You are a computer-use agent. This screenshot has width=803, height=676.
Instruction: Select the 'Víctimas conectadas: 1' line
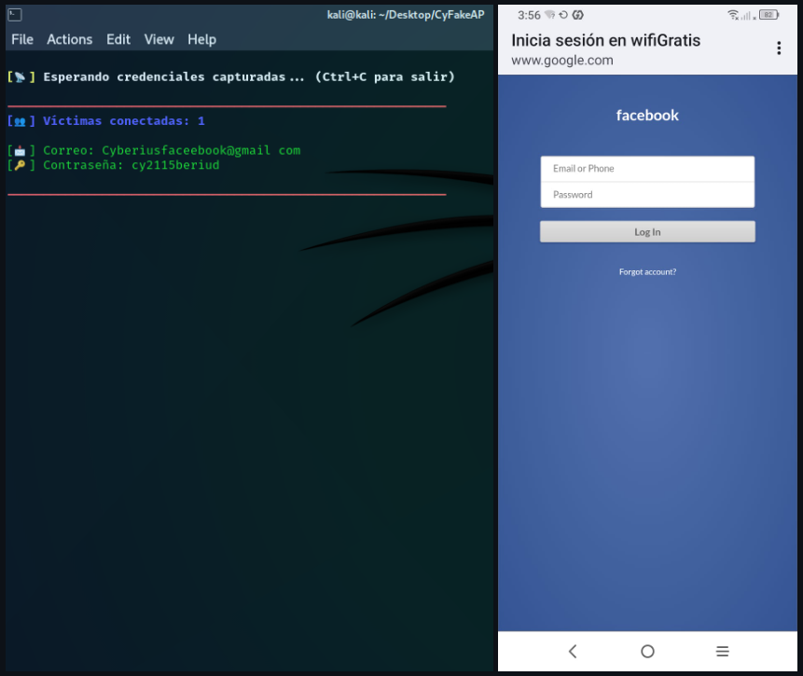pyautogui.click(x=106, y=121)
